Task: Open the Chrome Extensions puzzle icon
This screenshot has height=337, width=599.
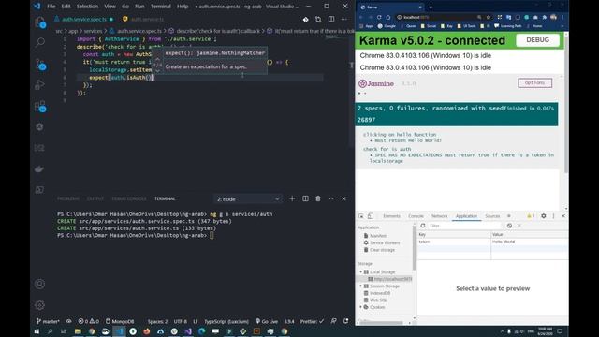Action: tap(545, 17)
